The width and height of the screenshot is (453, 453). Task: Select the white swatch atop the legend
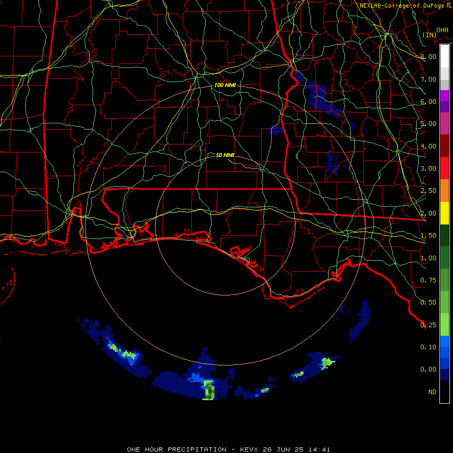(444, 56)
